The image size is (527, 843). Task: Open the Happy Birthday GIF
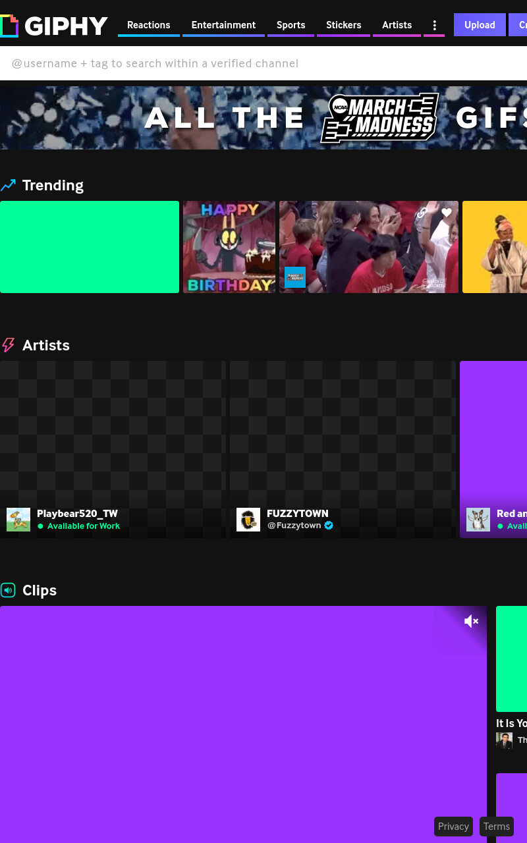(x=229, y=247)
